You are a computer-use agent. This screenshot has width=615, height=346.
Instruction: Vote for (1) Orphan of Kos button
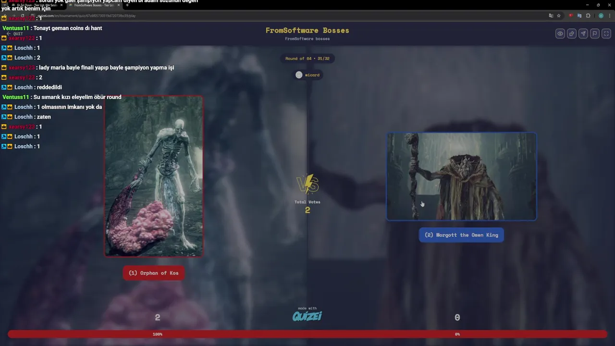pos(154,273)
